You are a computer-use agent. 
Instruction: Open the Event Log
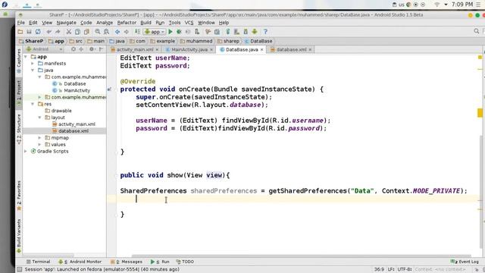(465, 262)
